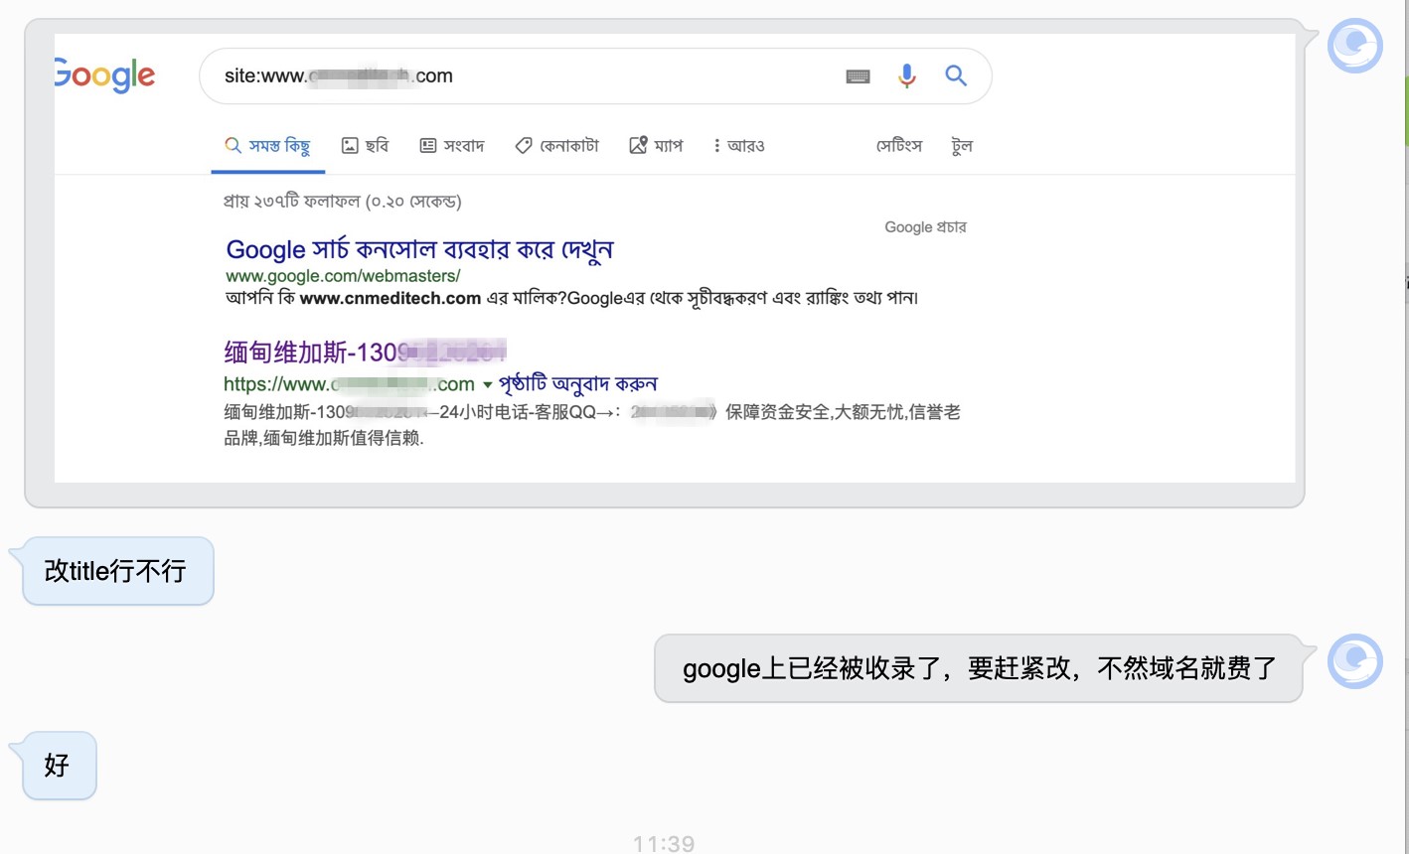Click the avatar icon beside the screenshot message
1409x854 pixels.
(x=1353, y=45)
